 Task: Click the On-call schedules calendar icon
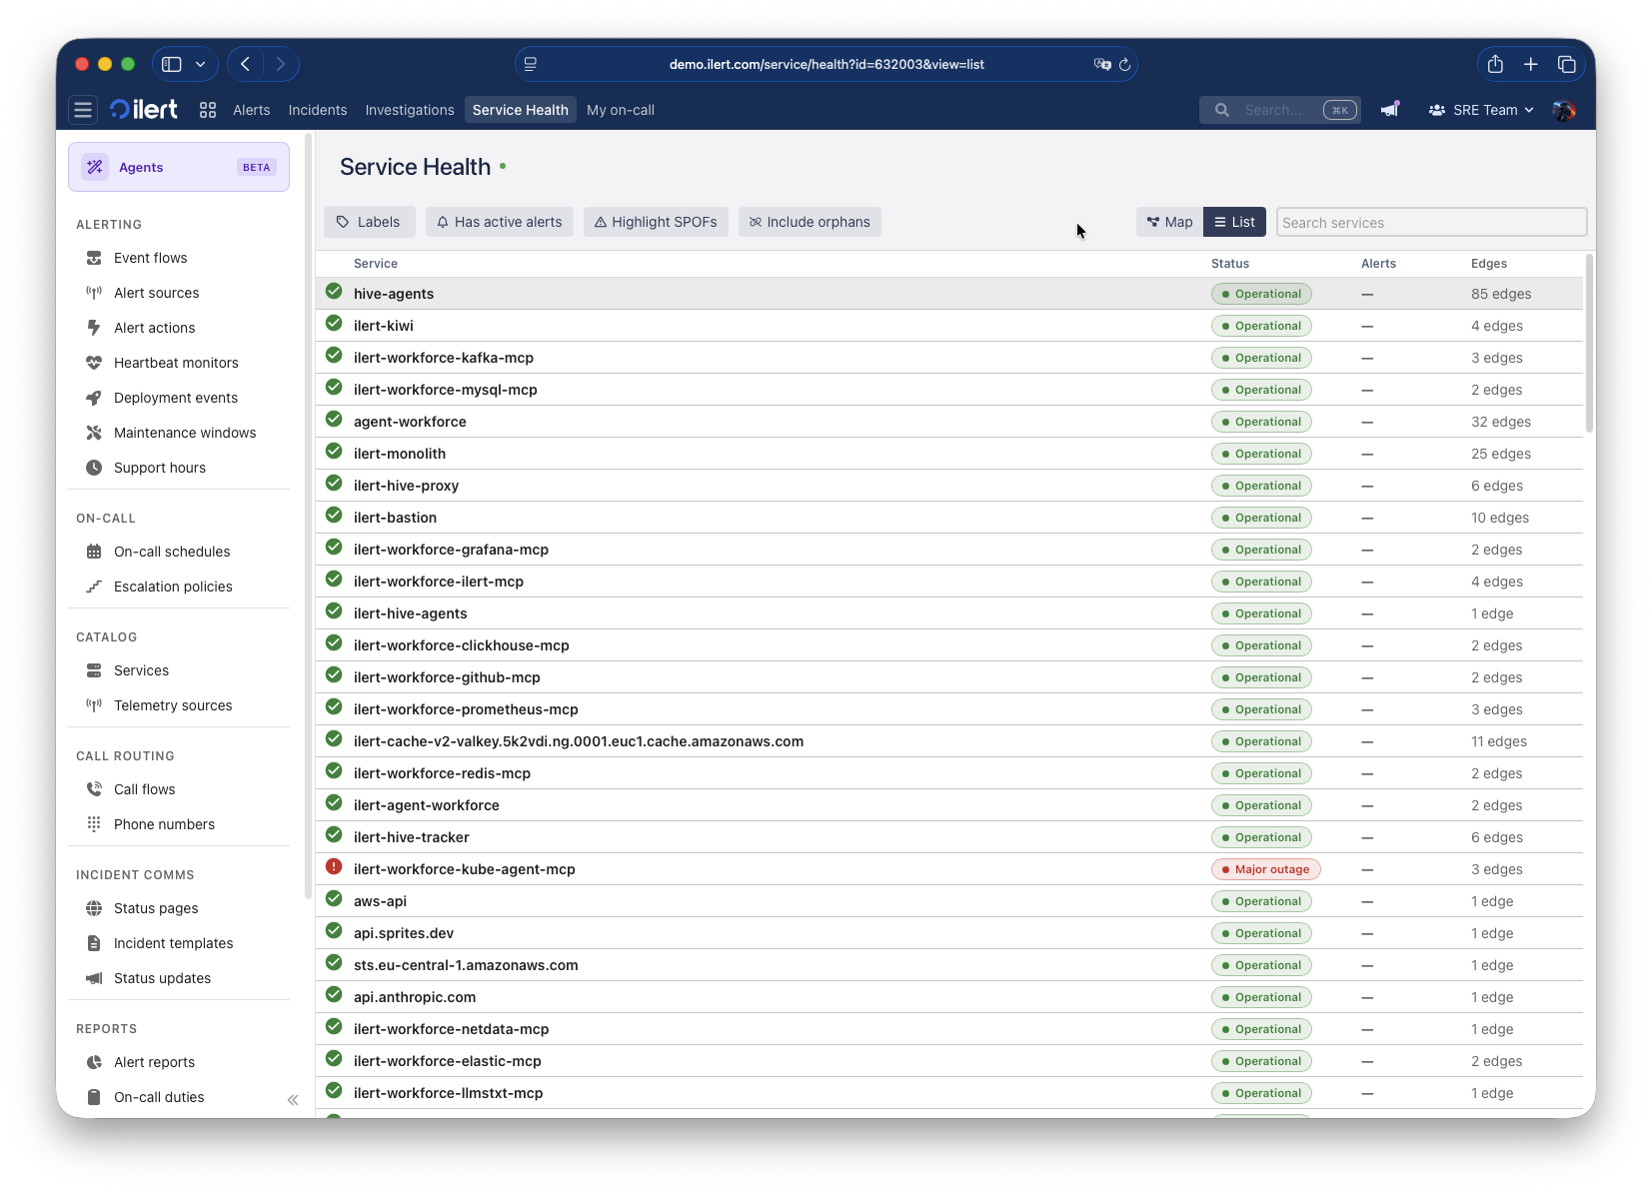point(94,552)
